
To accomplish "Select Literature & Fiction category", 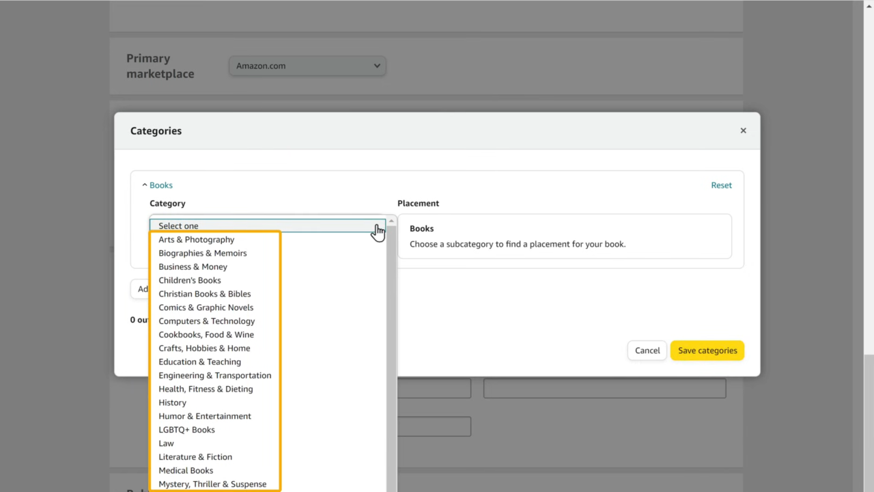I will [268, 457].
